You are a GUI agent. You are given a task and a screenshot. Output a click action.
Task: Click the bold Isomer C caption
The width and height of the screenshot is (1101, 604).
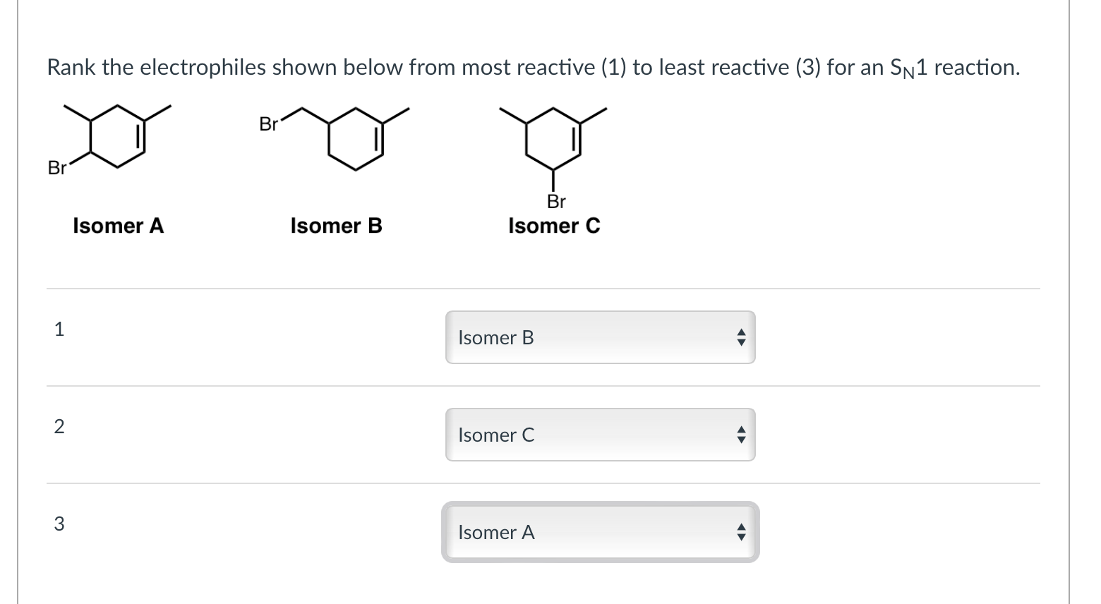click(554, 226)
